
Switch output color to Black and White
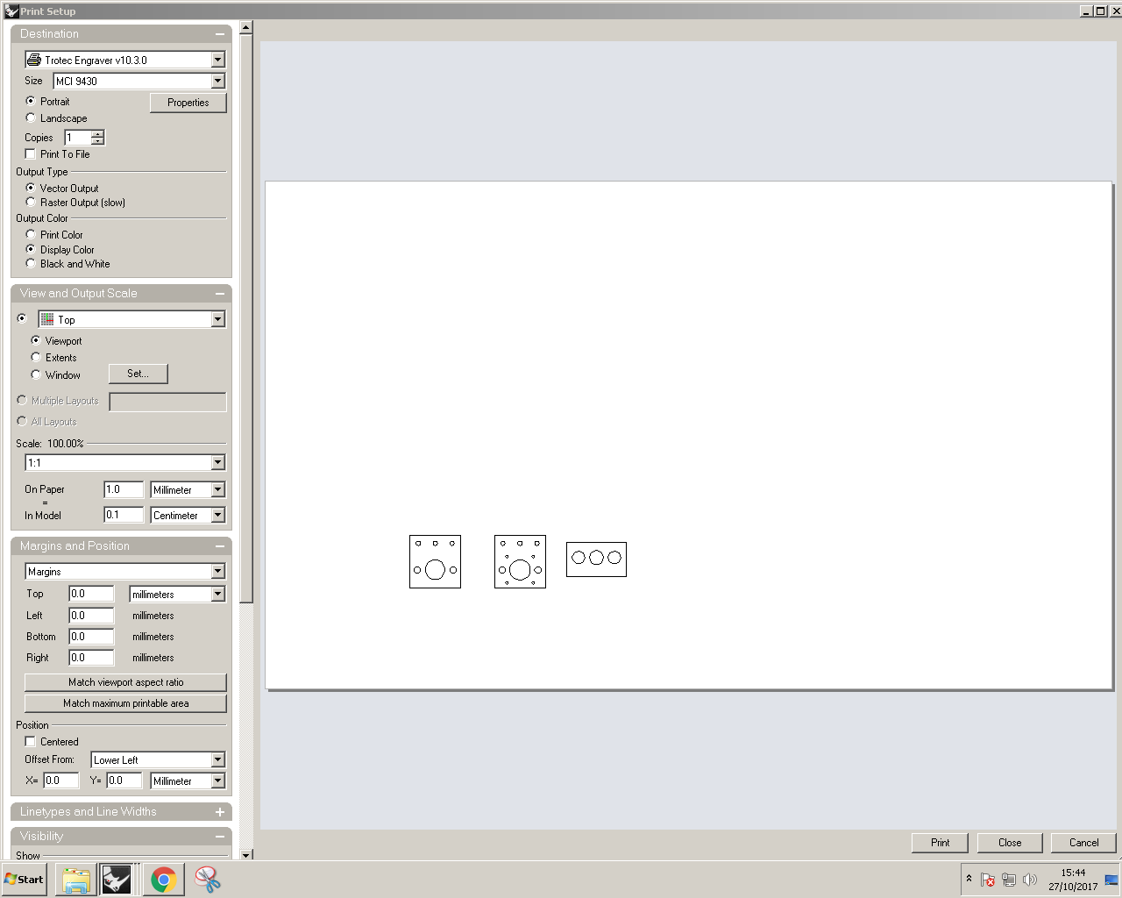[31, 263]
